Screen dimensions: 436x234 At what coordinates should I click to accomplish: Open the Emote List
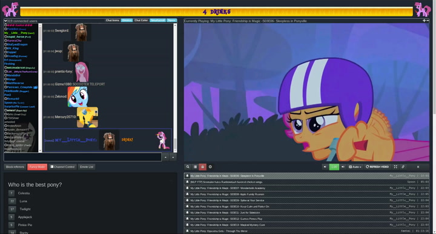[x=87, y=167]
